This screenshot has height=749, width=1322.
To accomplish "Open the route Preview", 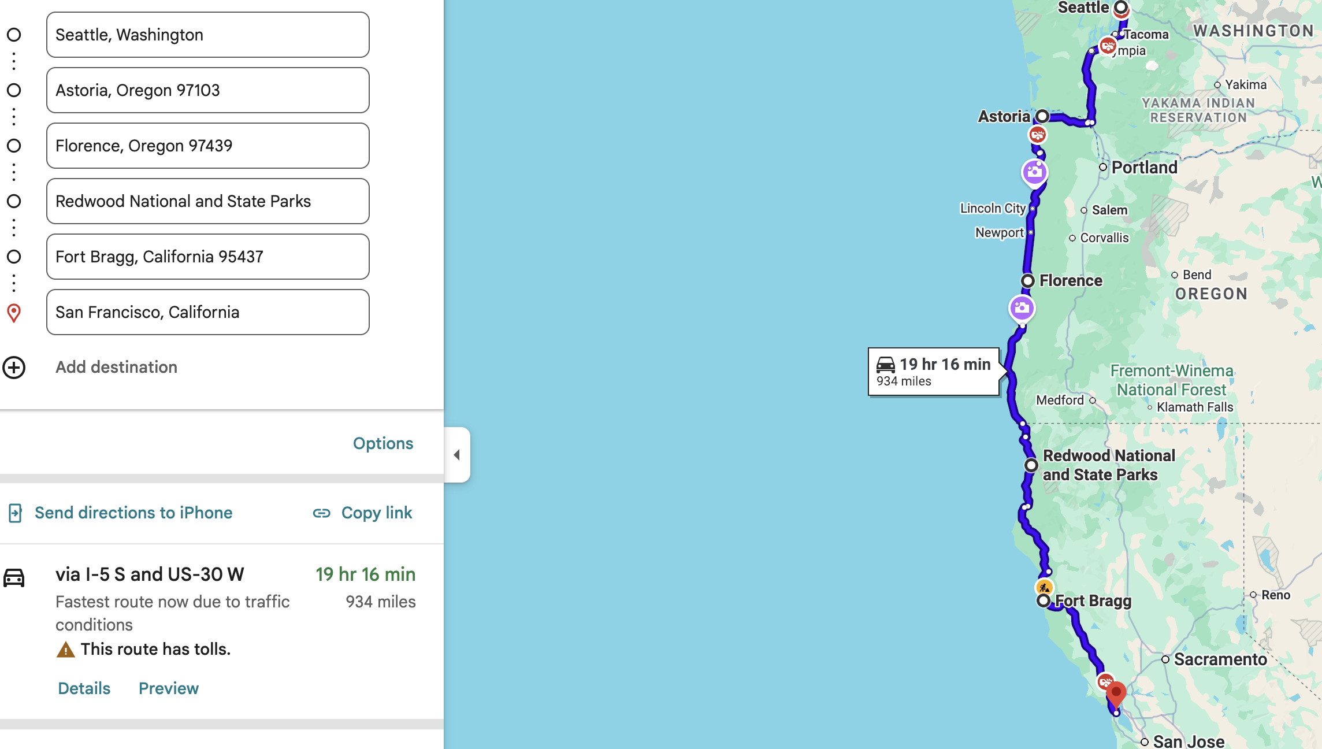I will point(168,688).
